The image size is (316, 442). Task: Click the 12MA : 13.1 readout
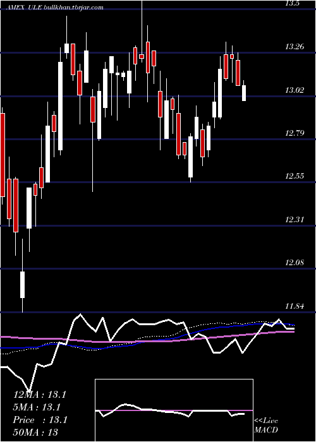pos(39,395)
